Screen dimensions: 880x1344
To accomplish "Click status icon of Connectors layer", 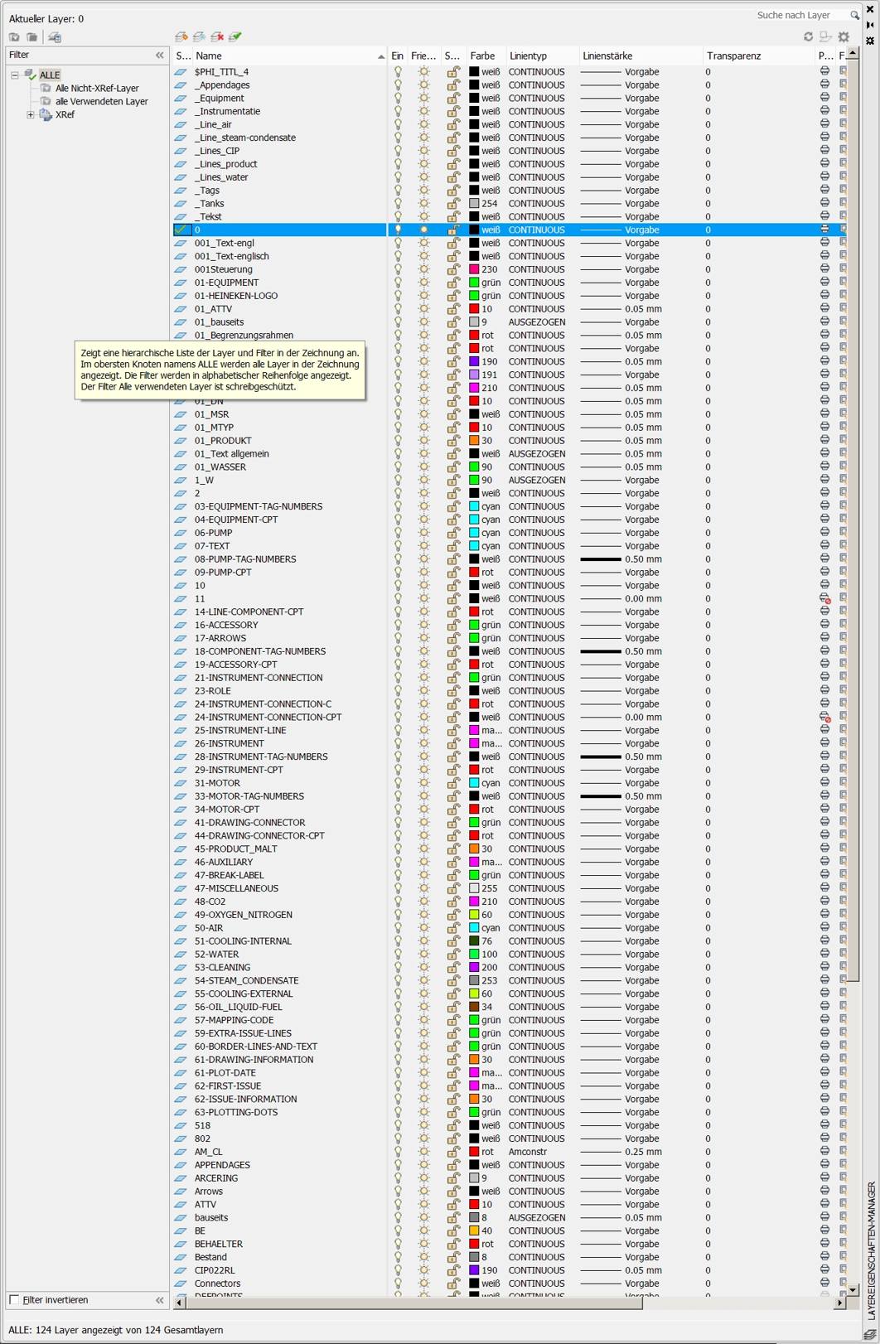I will (181, 1284).
